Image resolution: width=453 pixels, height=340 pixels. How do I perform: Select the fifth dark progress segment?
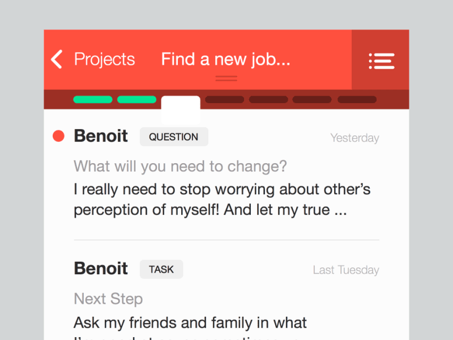coord(268,100)
